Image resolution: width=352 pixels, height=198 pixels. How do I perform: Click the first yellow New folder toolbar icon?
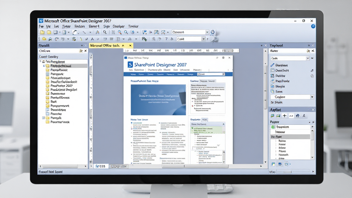42,32
